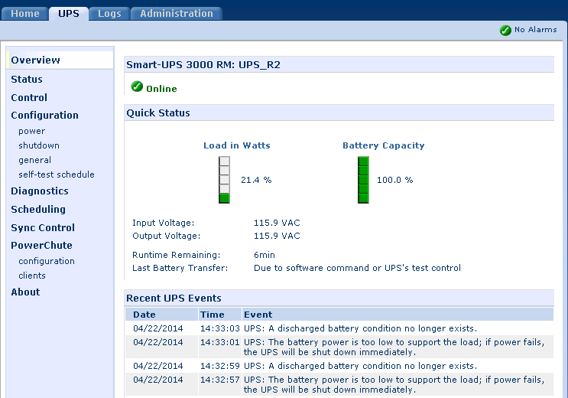568x398 pixels.
Task: Open general configuration
Action: [34, 160]
